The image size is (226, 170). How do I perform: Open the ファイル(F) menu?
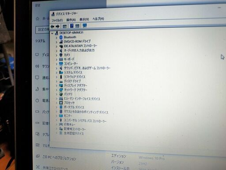(57, 20)
